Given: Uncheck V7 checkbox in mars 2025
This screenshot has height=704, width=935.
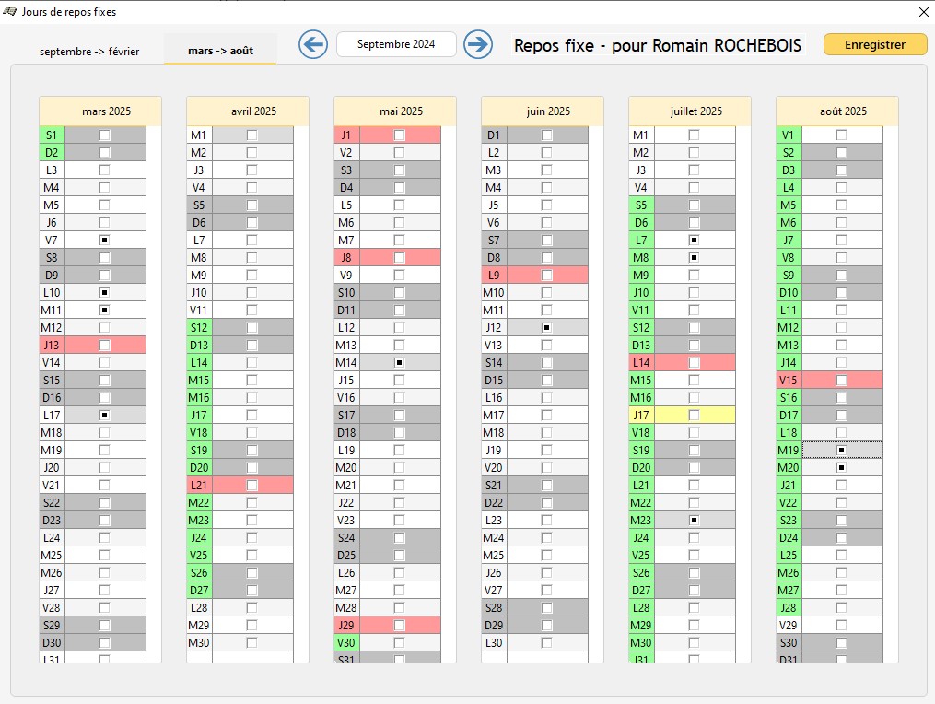Looking at the screenshot, I should pos(105,240).
